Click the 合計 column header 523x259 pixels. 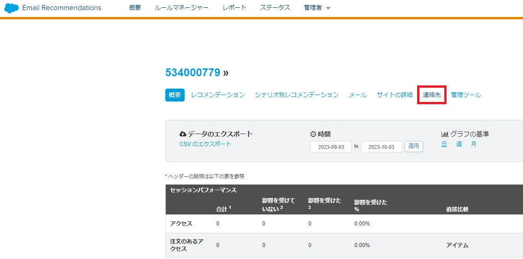[x=224, y=209]
